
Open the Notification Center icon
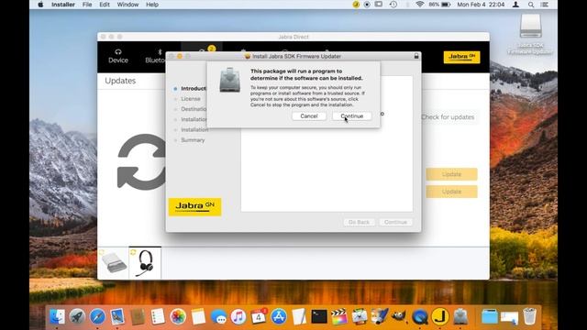(x=545, y=5)
